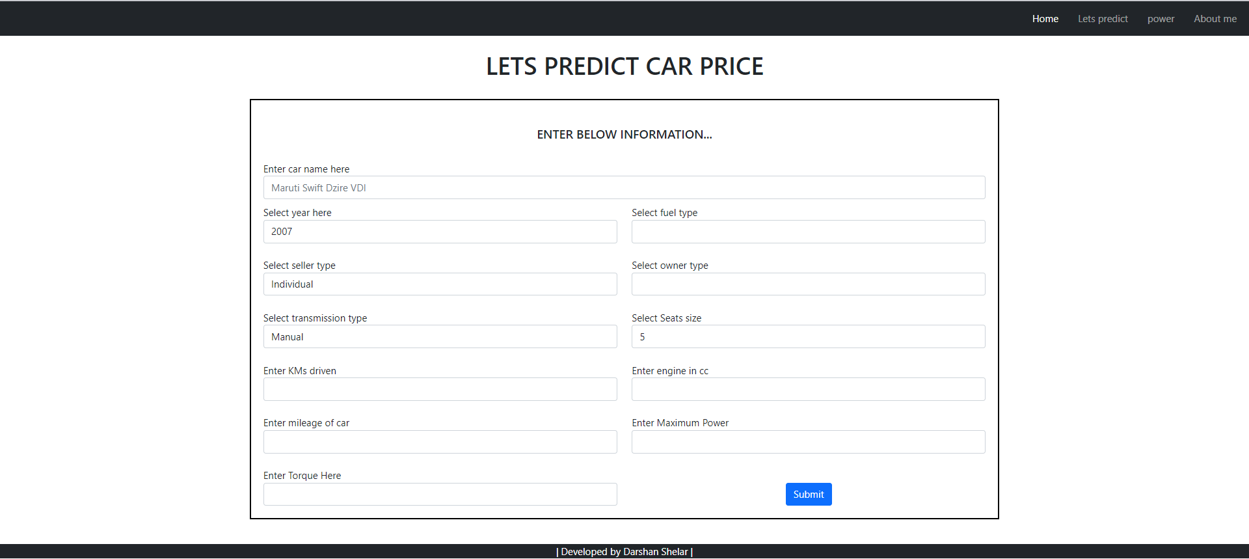Open the Home nav link
1249x559 pixels.
point(1045,19)
